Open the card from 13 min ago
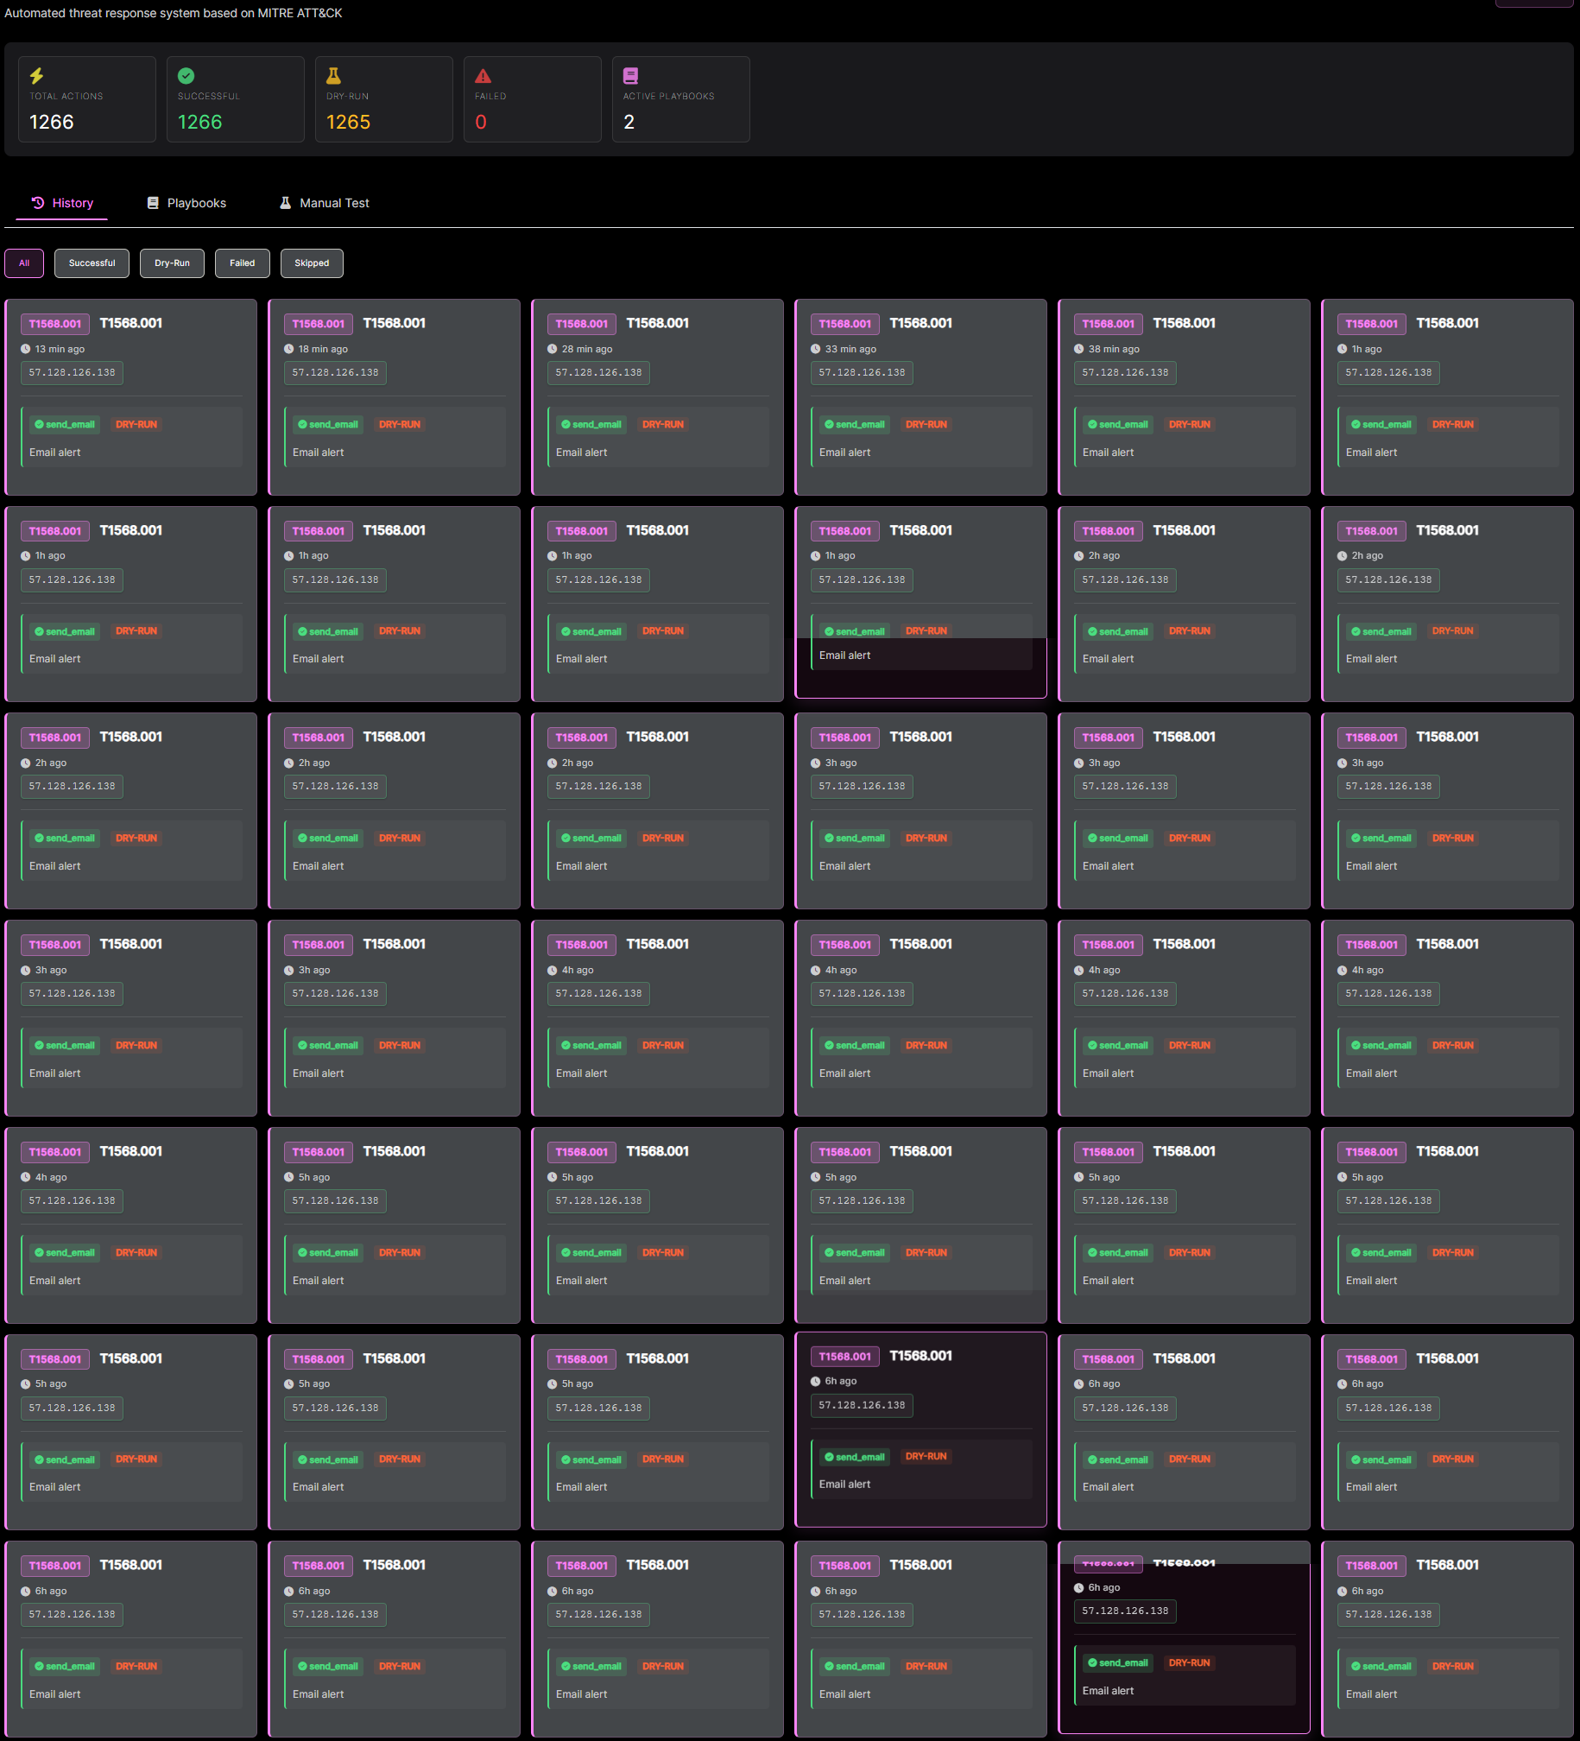Viewport: 1580px width, 1741px height. 130,396
